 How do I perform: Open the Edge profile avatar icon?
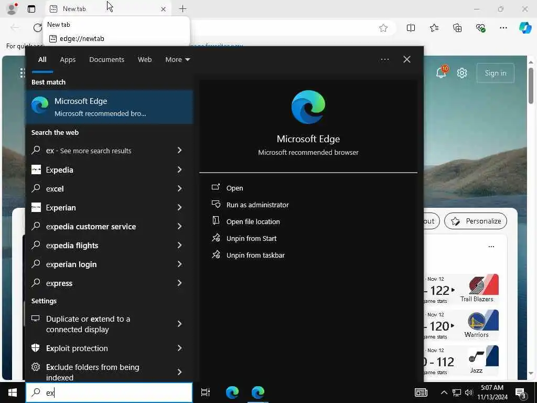click(x=12, y=8)
